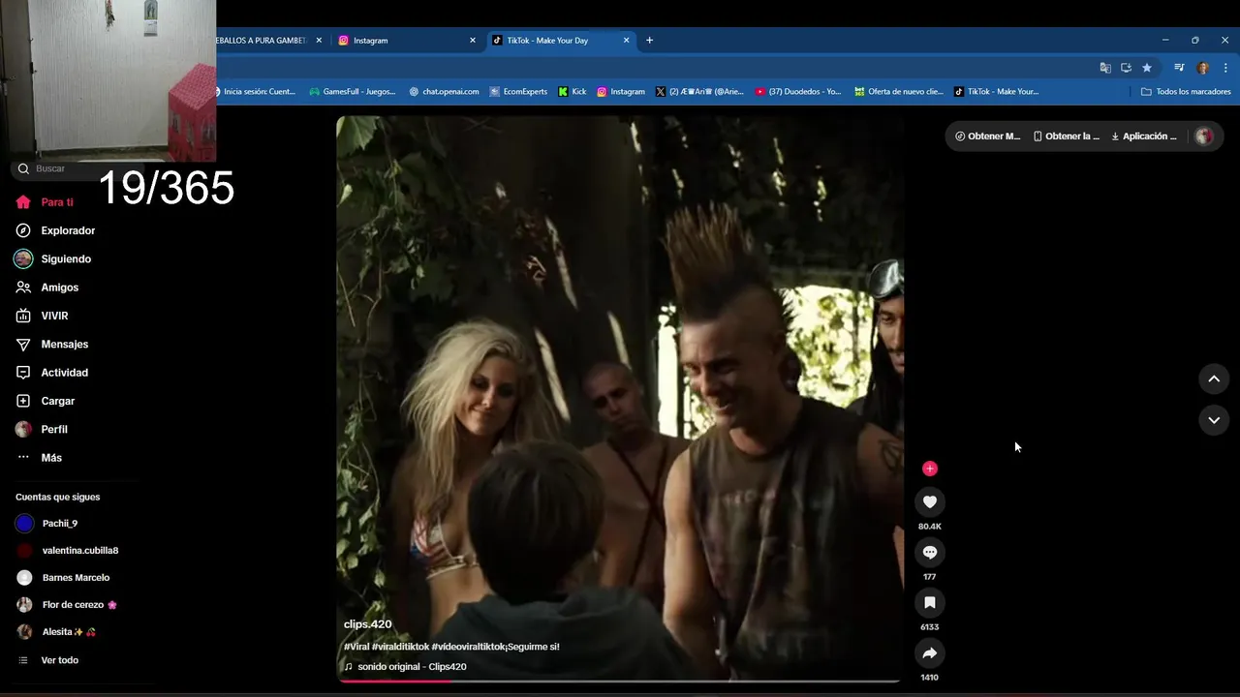1240x697 pixels.
Task: Click the Obtener M... button
Action: point(987,136)
